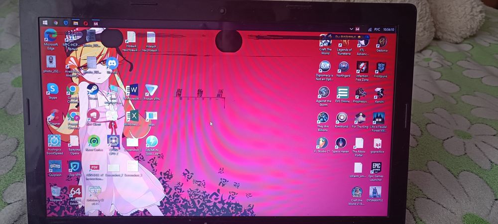
Task: Open the mds shortcut
Action: pos(151,118)
